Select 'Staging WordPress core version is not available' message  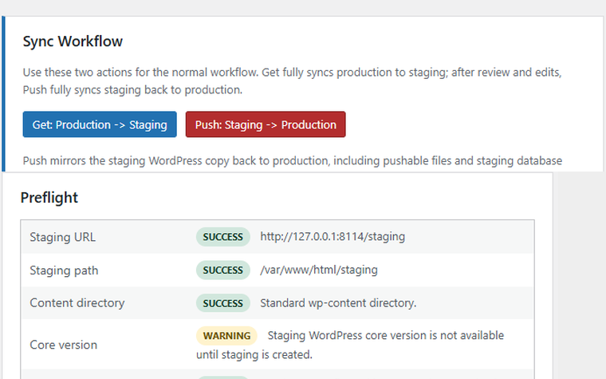(x=386, y=335)
